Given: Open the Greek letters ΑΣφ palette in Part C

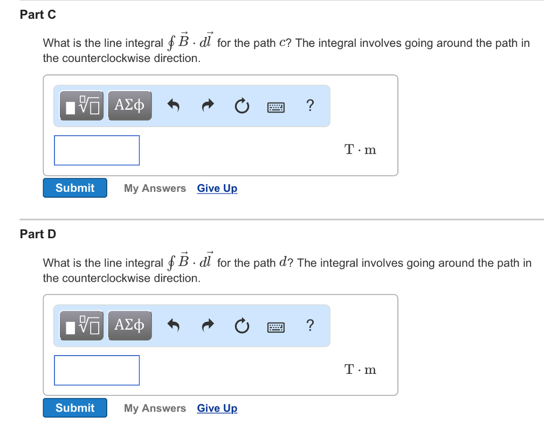Looking at the screenshot, I should pos(129,105).
